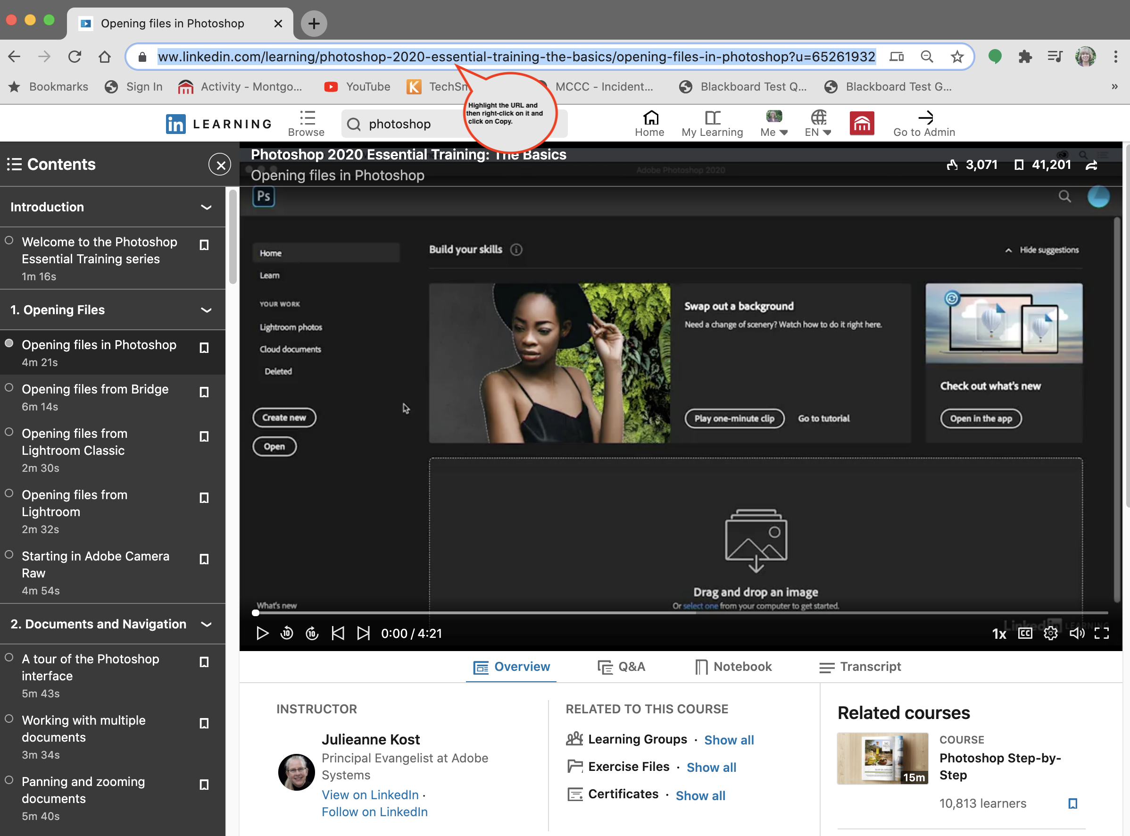
Task: Open Photoshop Step-by-Step course thumbnail
Action: click(x=882, y=758)
